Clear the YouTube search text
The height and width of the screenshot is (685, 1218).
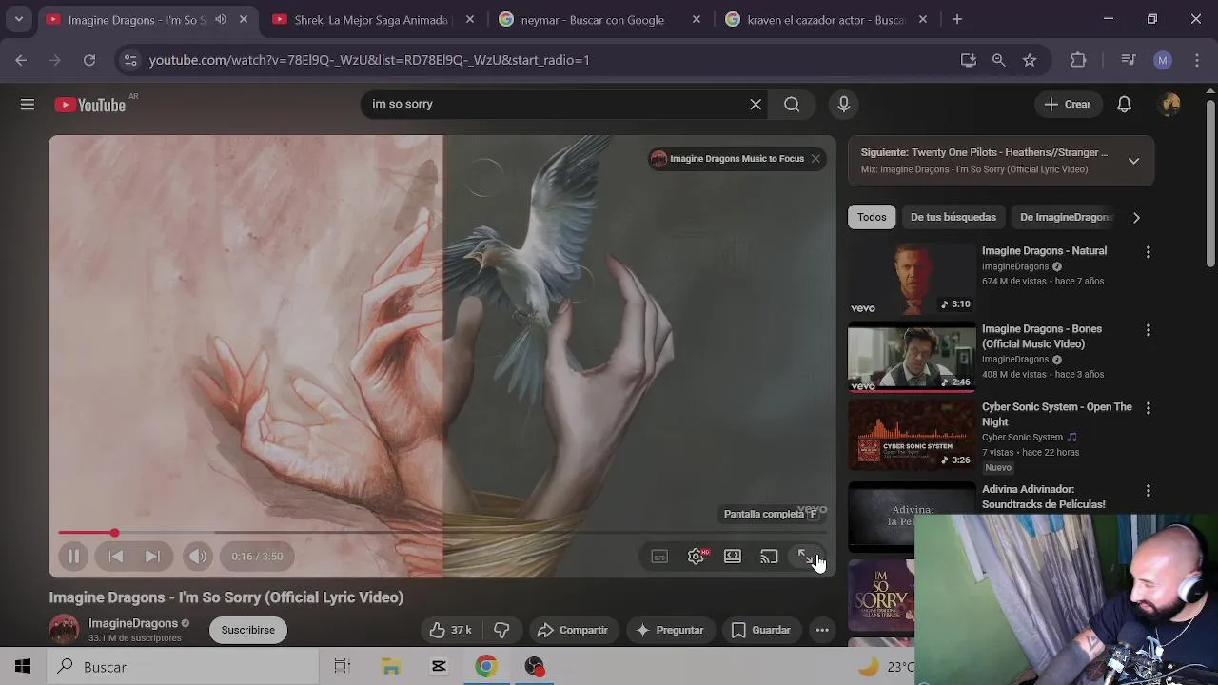pyautogui.click(x=756, y=105)
